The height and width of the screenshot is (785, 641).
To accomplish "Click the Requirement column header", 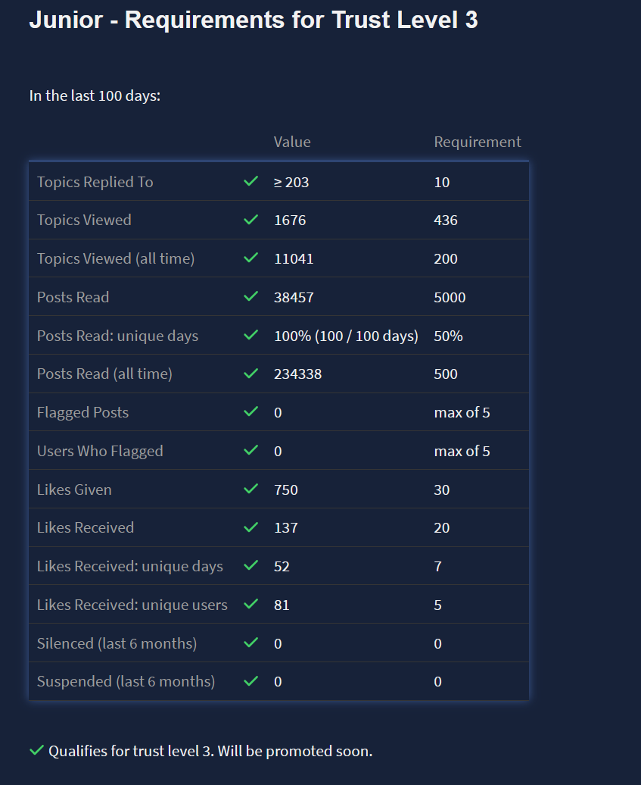I will tap(478, 142).
